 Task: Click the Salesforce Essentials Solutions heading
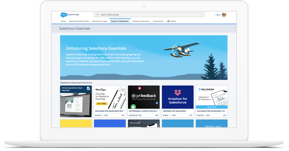tap(76, 83)
